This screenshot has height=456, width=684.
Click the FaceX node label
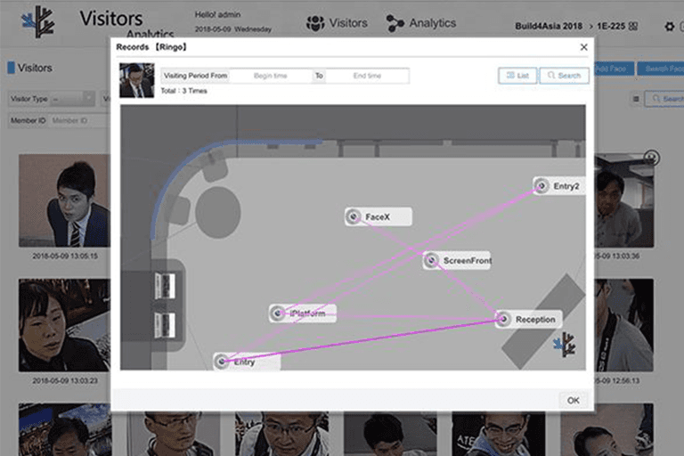tap(378, 217)
